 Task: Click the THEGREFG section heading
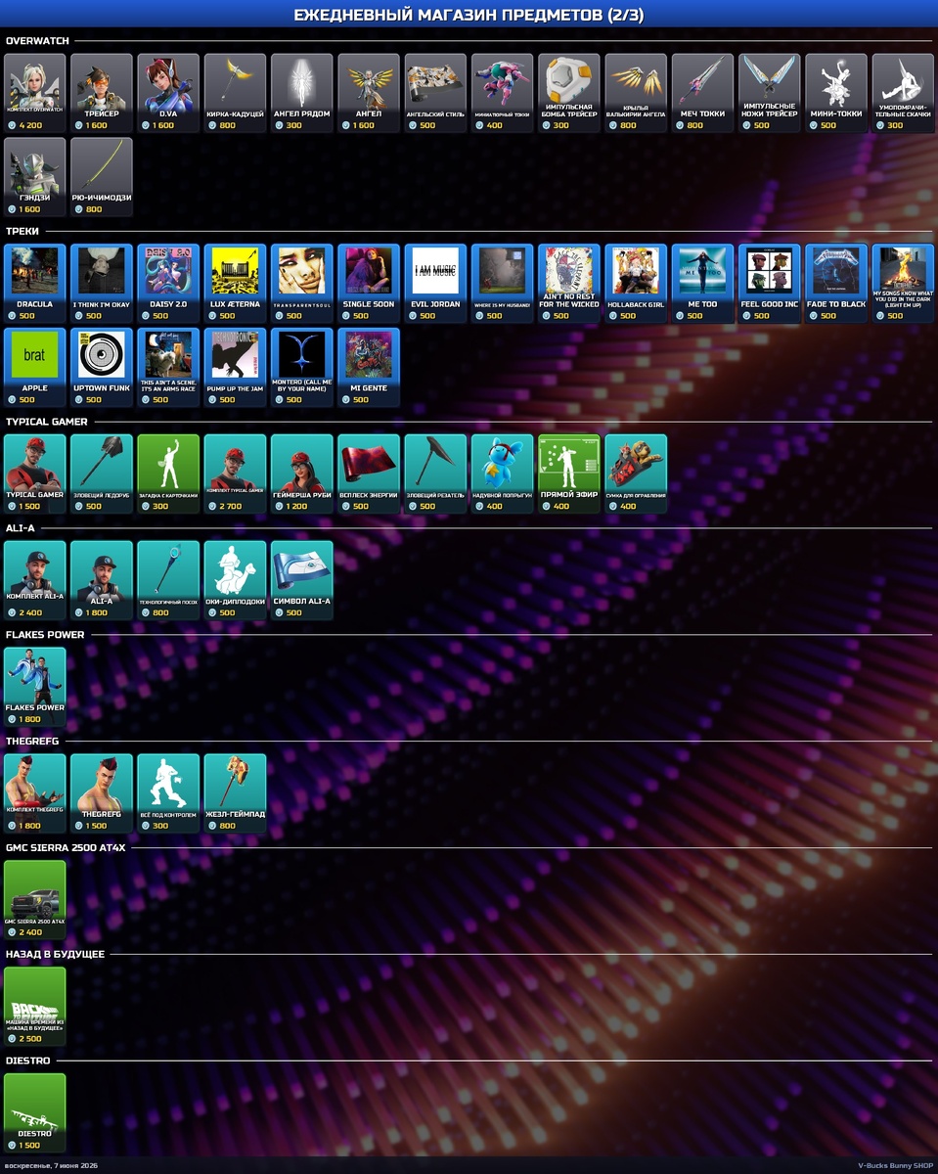pyautogui.click(x=33, y=742)
